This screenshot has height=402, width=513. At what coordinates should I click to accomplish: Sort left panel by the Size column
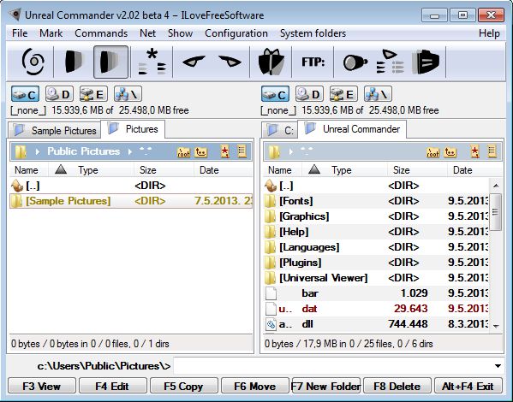pyautogui.click(x=164, y=170)
